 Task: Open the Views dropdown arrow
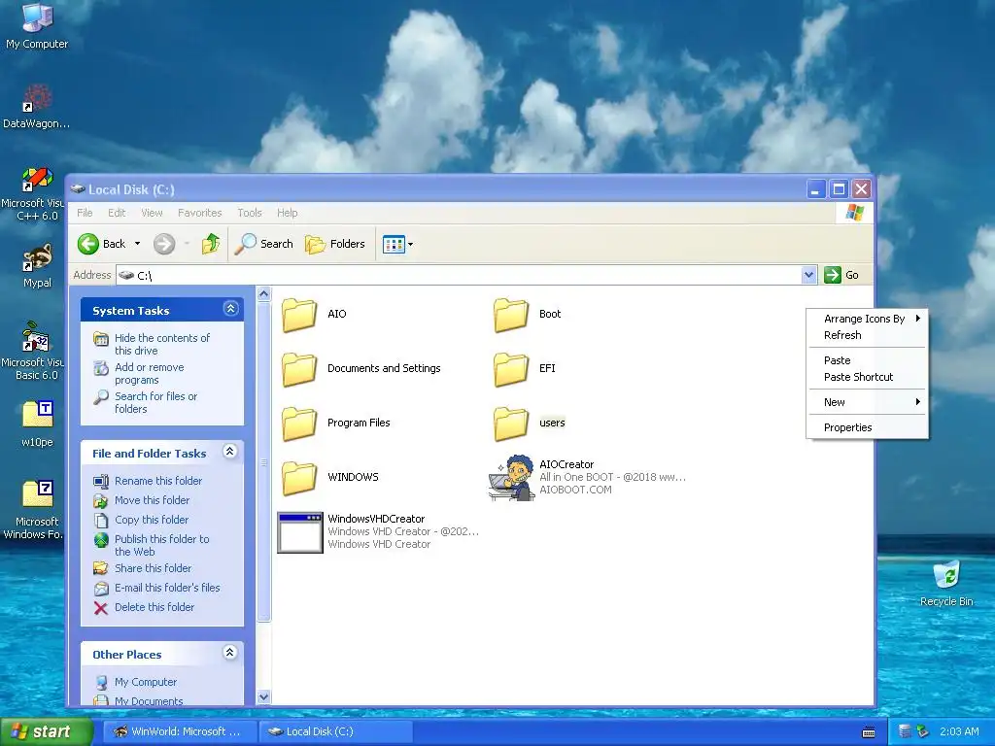411,244
